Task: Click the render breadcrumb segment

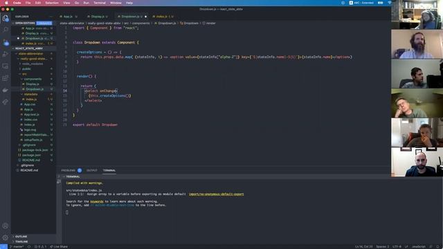Action: [209, 24]
